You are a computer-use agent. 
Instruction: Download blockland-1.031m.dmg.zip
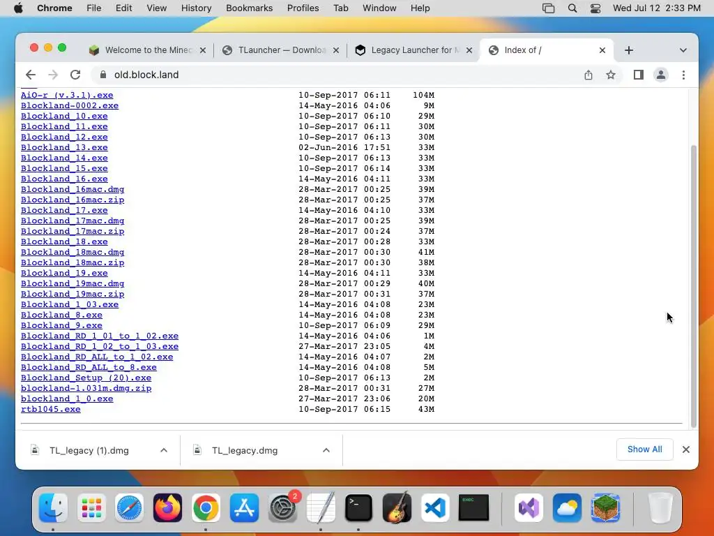pos(86,388)
